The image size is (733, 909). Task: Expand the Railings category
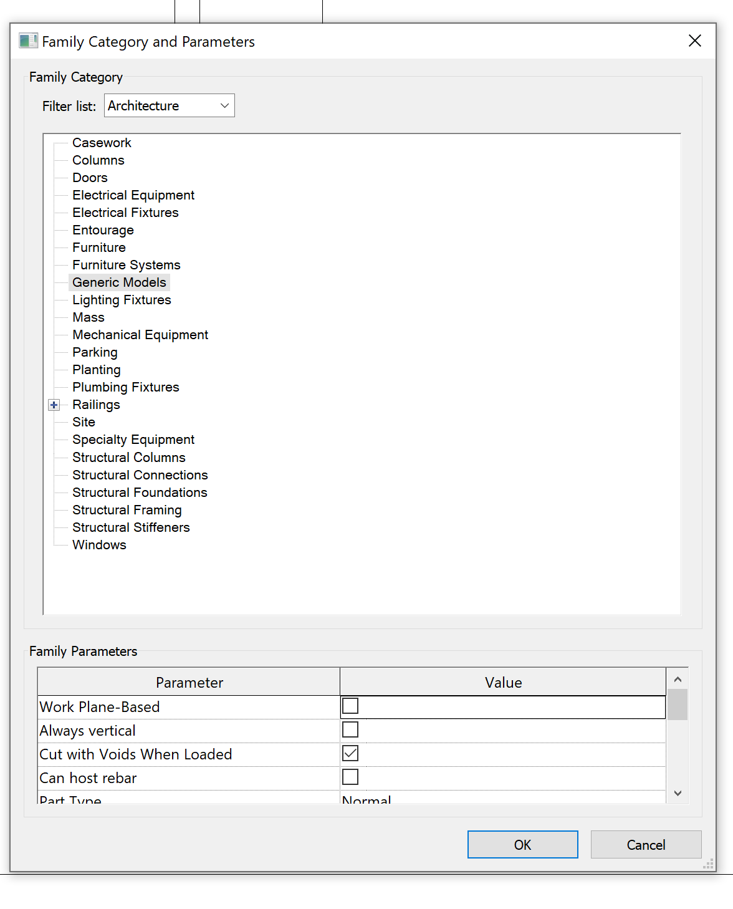pos(54,405)
